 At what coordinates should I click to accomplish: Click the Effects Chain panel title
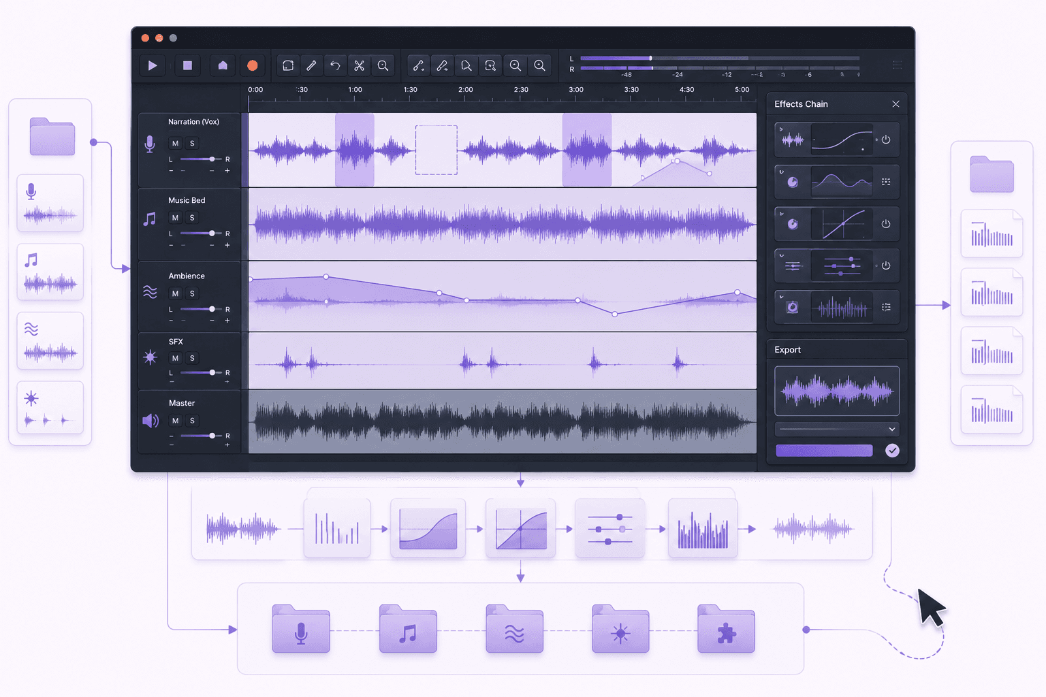pyautogui.click(x=801, y=104)
